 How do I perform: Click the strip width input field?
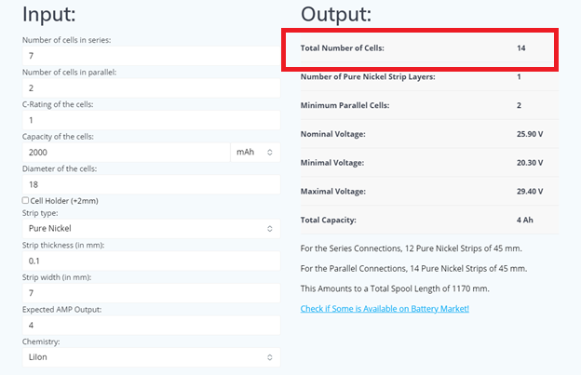point(151,293)
